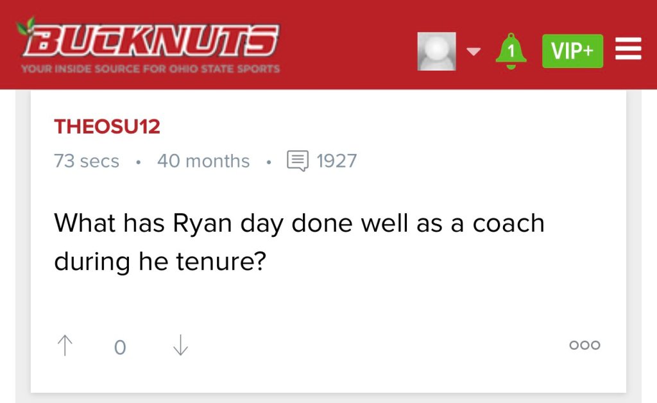Click the '73 secs' post timestamp
This screenshot has height=403, width=657.
coord(87,160)
